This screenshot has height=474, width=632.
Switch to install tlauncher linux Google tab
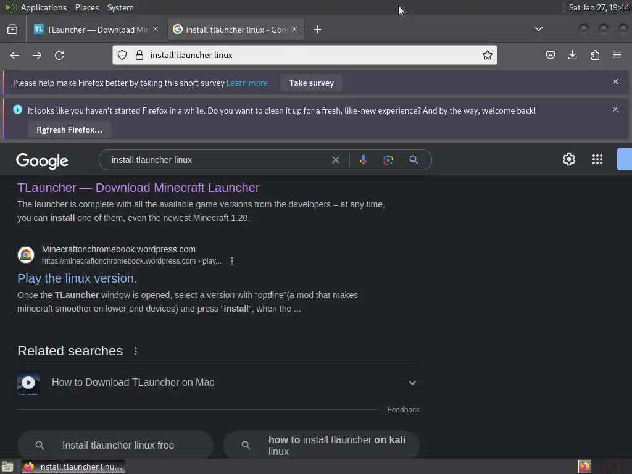point(236,30)
